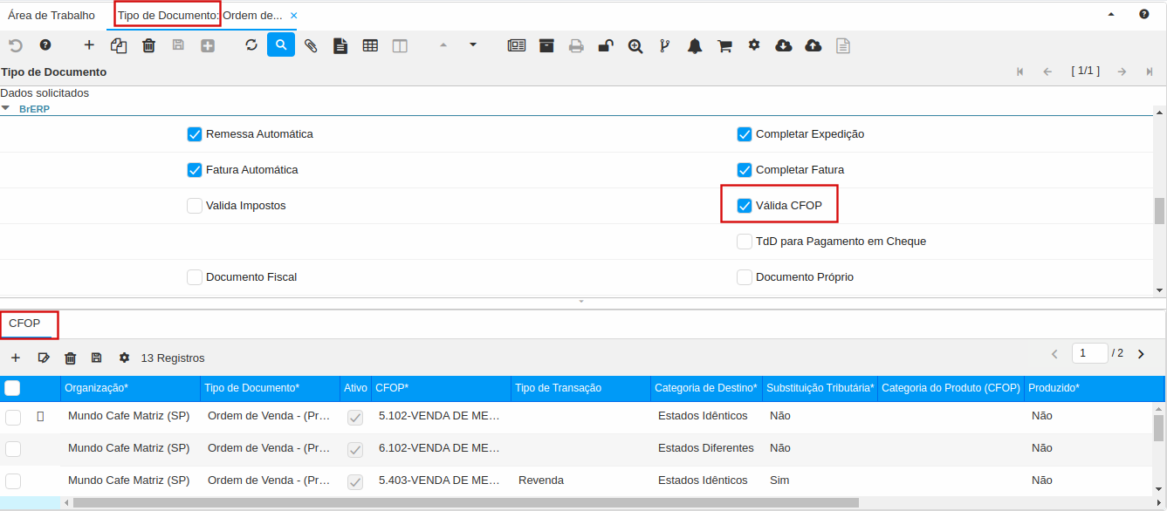This screenshot has height=511, width=1167.
Task: Go to next page of CFOP records
Action: click(x=1140, y=354)
